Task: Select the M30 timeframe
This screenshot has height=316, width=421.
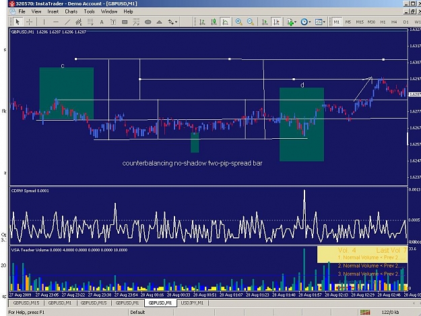Action: coord(371,22)
